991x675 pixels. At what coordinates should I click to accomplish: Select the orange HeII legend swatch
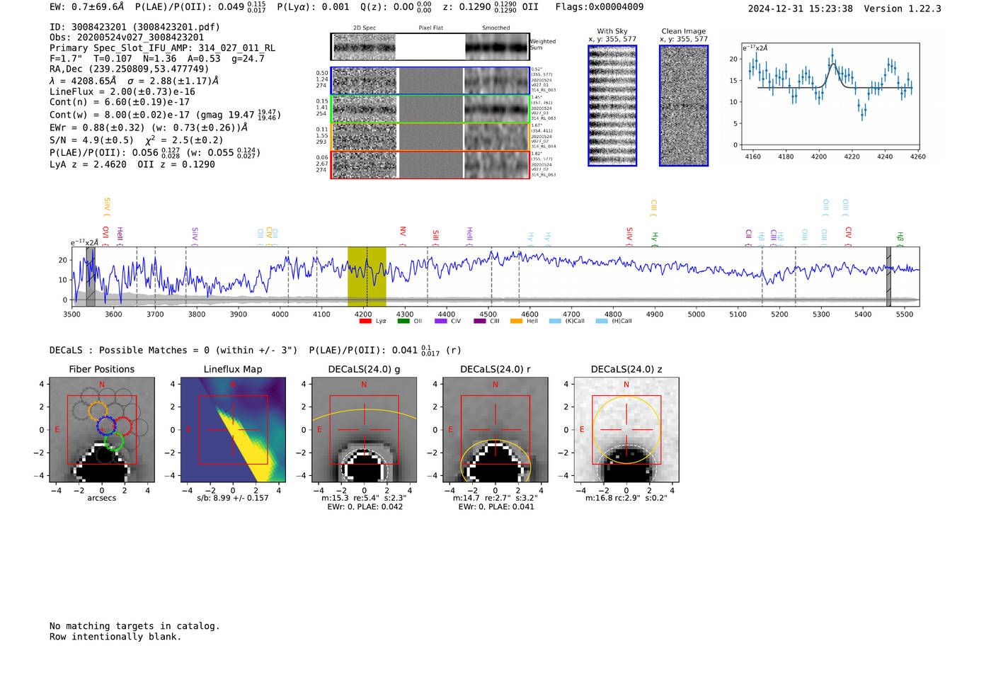point(516,321)
